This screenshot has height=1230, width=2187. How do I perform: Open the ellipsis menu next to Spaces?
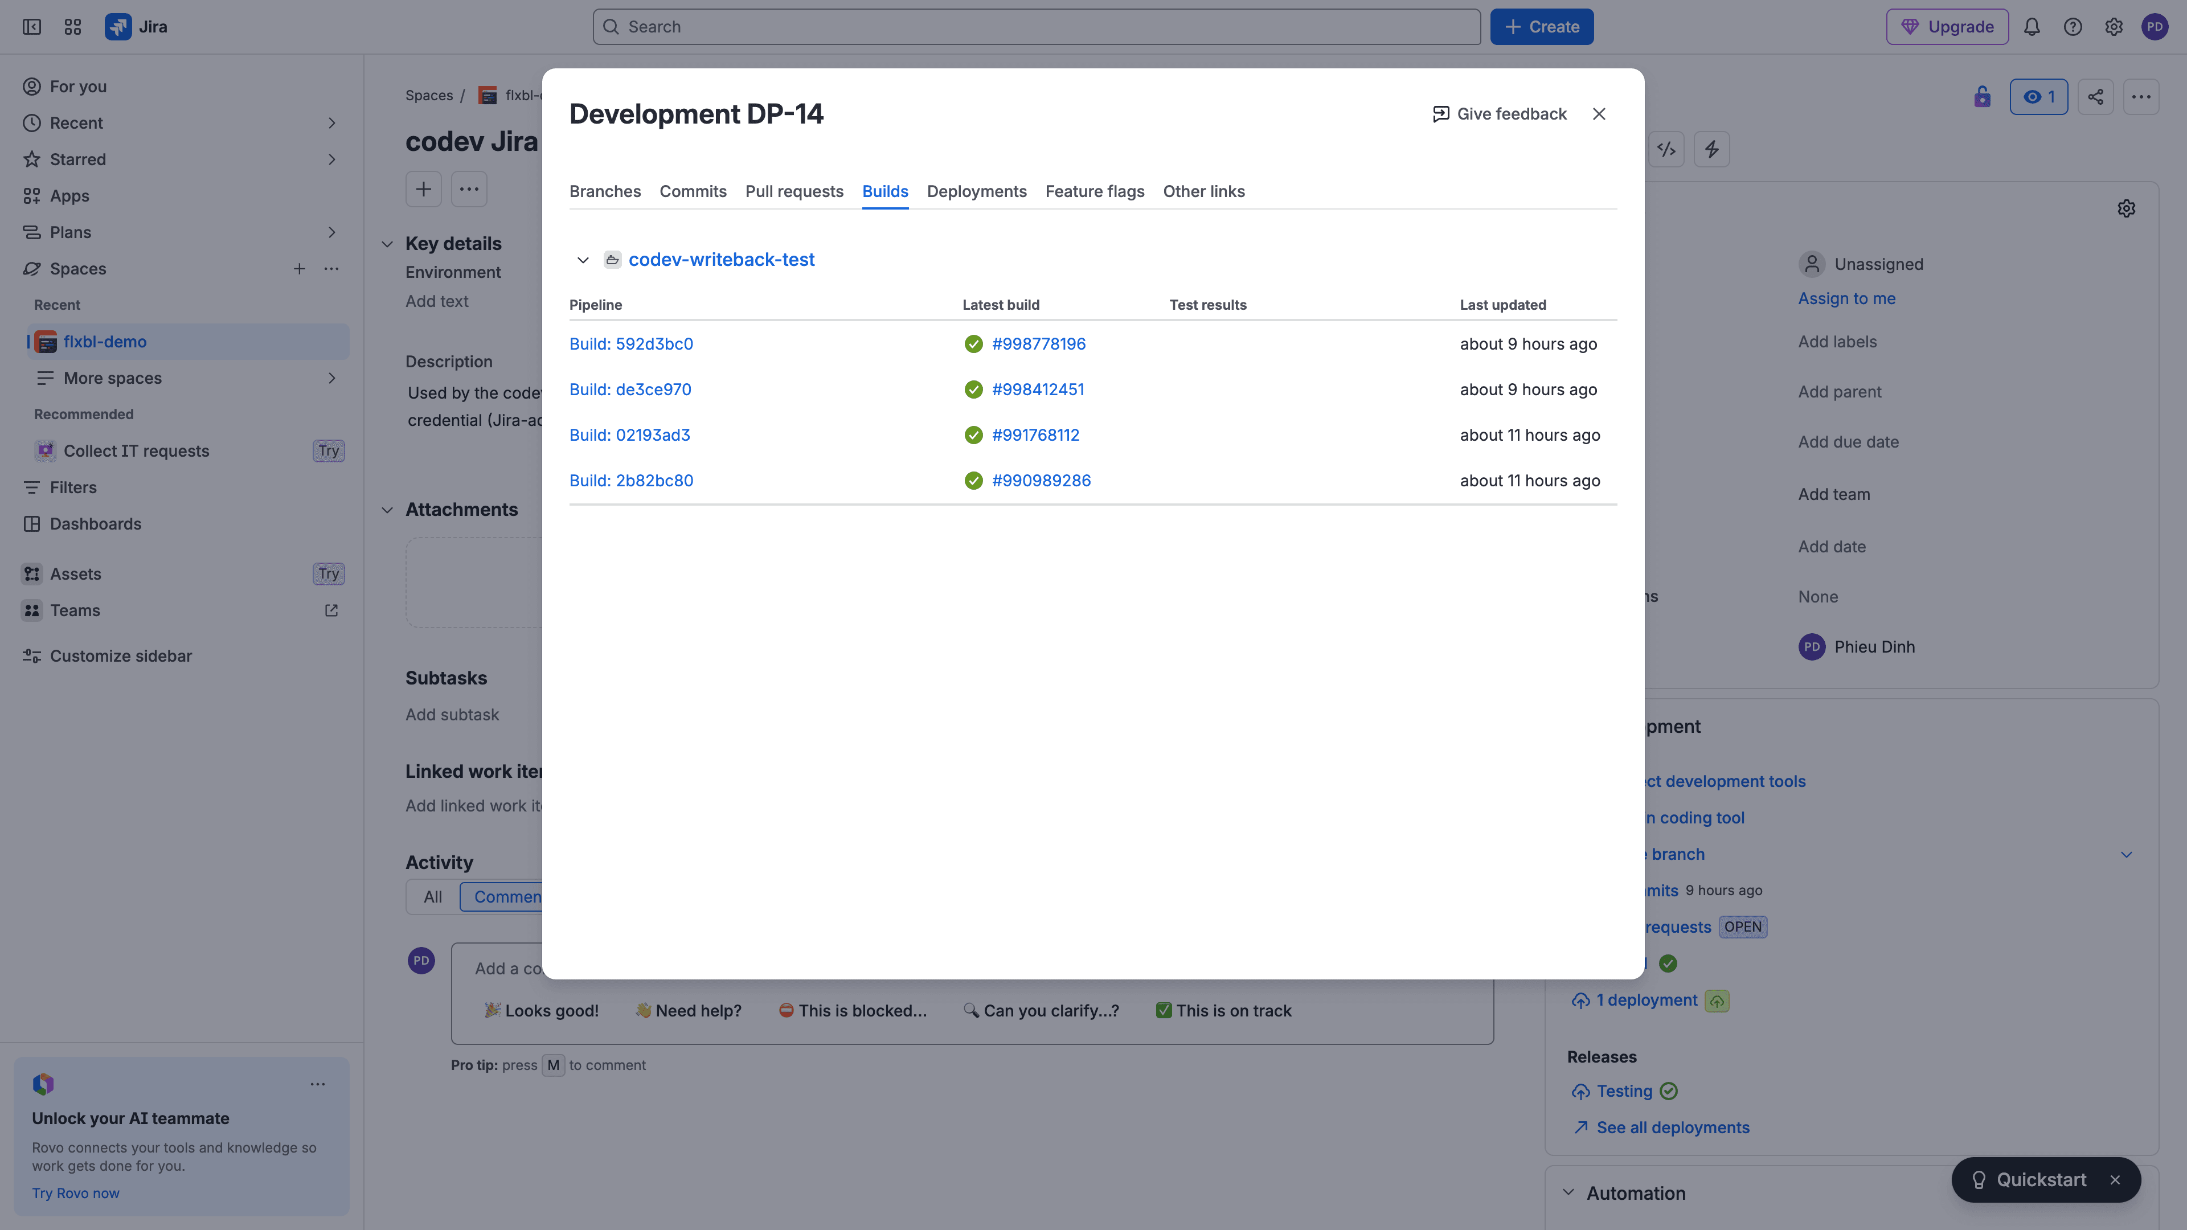(332, 269)
